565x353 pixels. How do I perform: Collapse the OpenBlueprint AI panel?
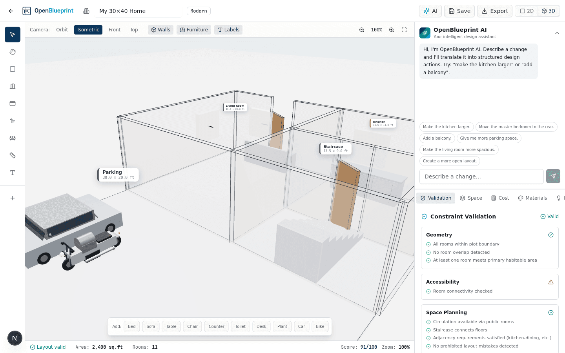click(557, 33)
